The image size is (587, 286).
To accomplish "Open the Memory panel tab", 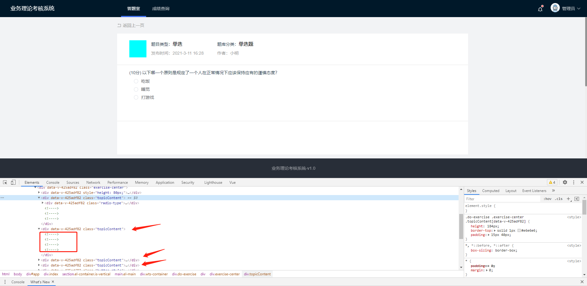I will pos(142,183).
